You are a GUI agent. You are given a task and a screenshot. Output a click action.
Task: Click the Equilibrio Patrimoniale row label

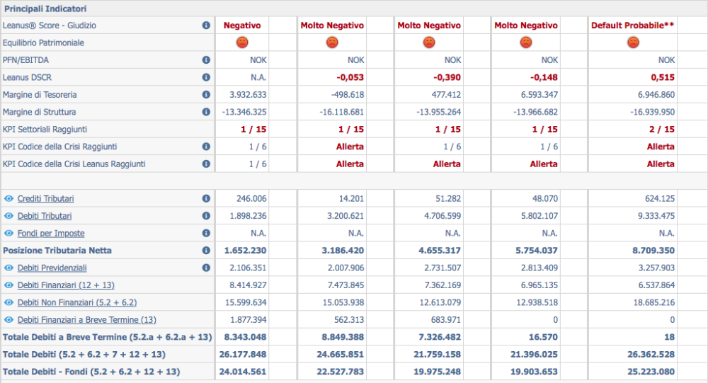43,43
